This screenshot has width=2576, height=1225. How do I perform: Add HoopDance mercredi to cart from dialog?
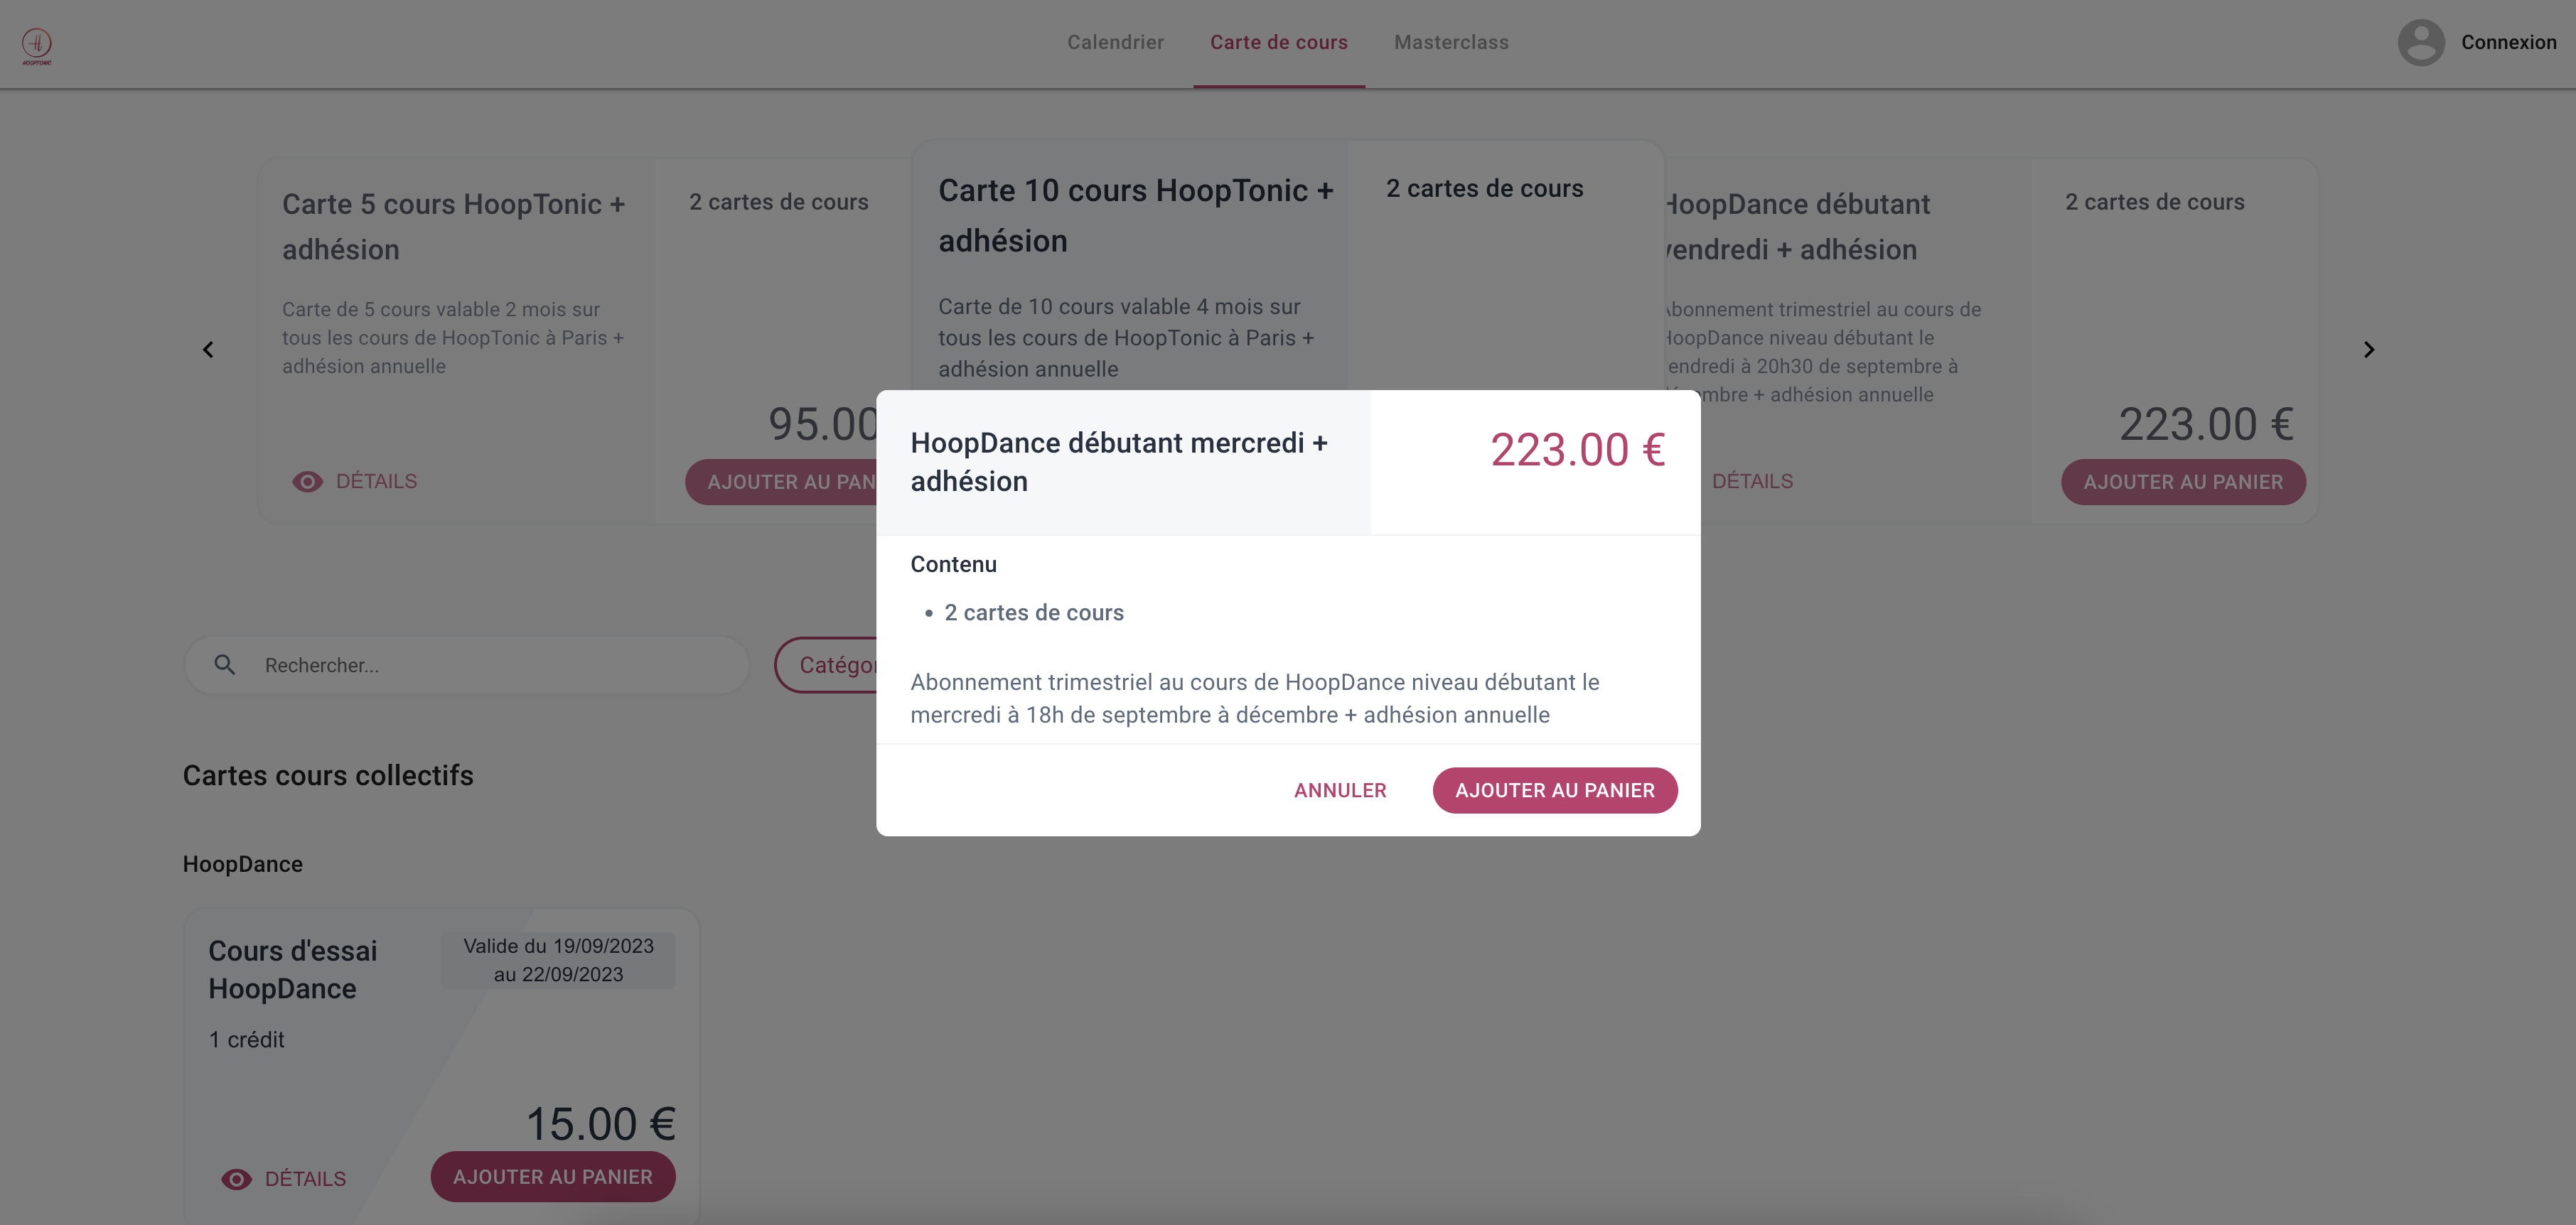tap(1554, 791)
